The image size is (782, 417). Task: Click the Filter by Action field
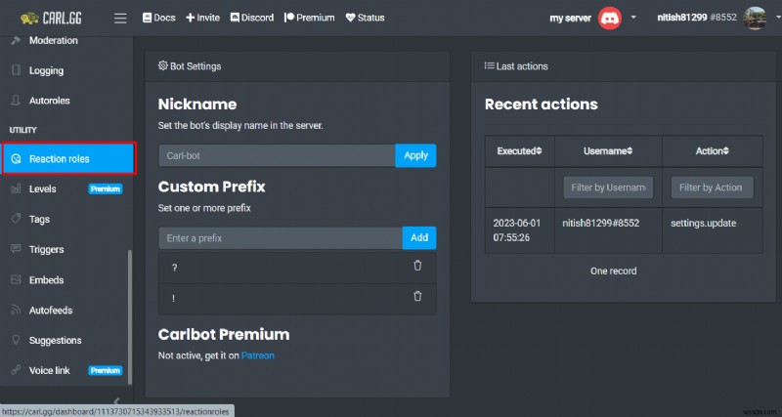pyautogui.click(x=712, y=188)
